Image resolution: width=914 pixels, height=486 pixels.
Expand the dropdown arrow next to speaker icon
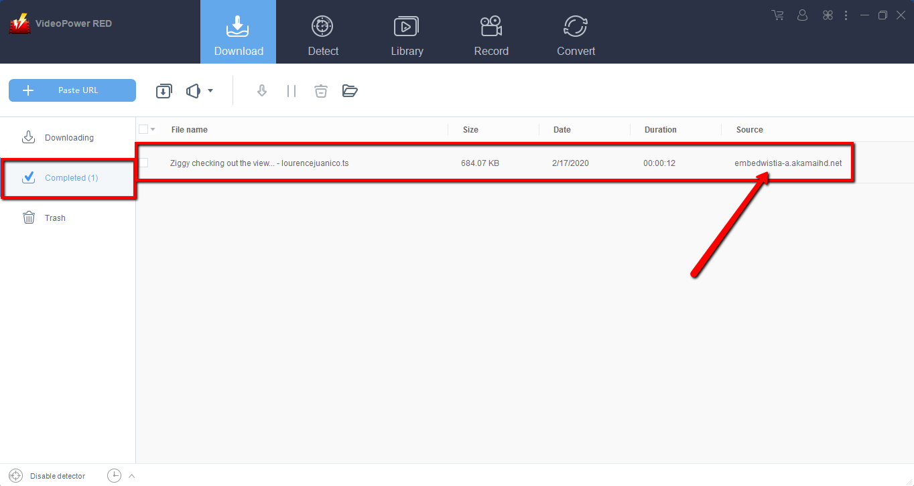(x=210, y=91)
